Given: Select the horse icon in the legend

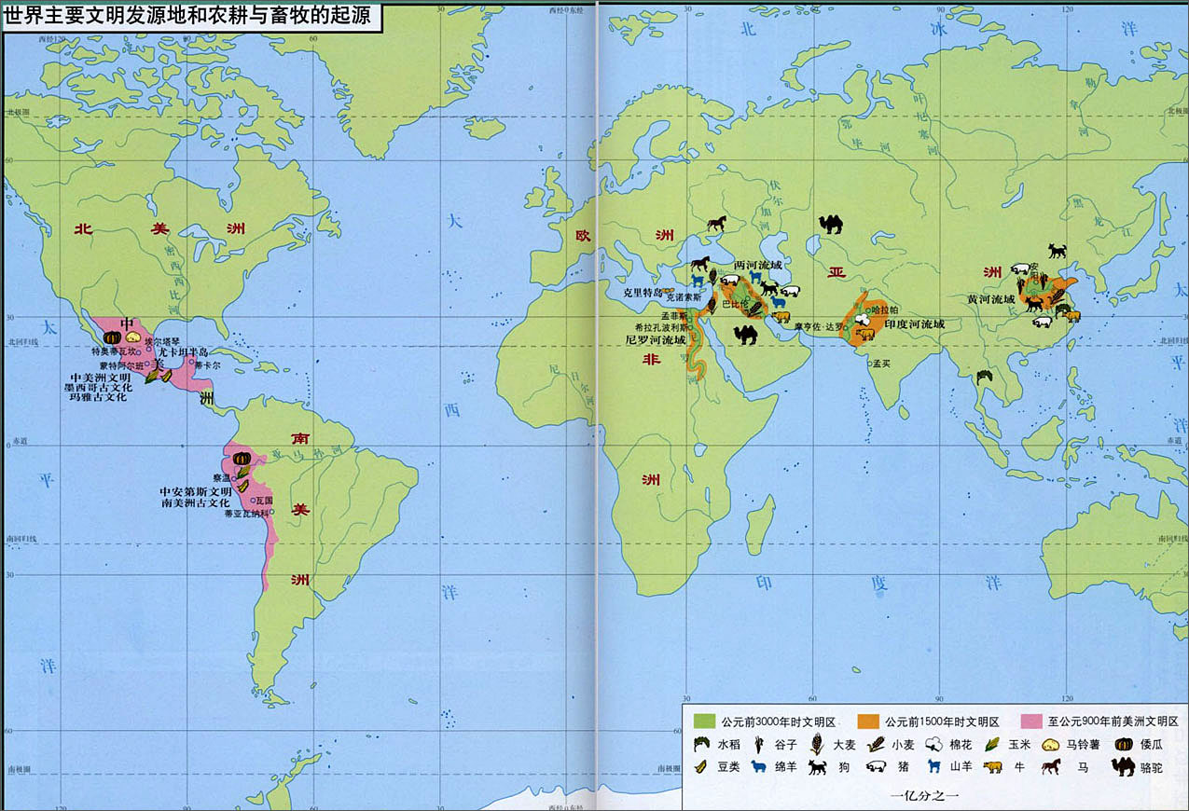Looking at the screenshot, I should 1052,766.
